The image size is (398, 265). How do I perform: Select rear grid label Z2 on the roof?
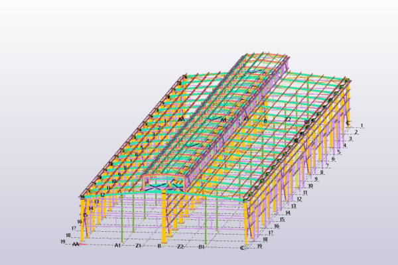click(x=288, y=119)
